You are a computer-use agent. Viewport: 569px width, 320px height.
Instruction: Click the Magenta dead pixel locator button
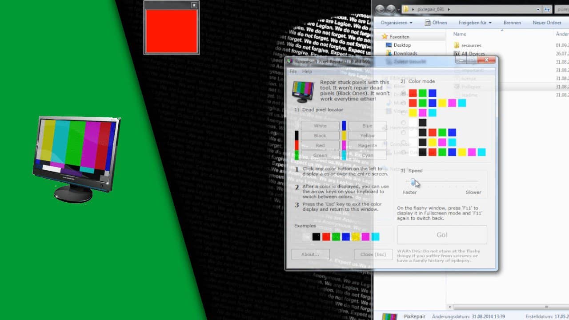(x=367, y=145)
